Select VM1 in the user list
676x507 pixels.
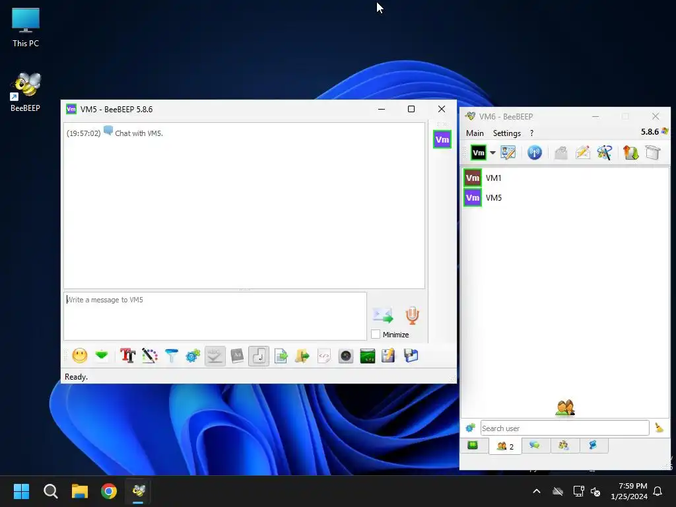click(x=565, y=178)
